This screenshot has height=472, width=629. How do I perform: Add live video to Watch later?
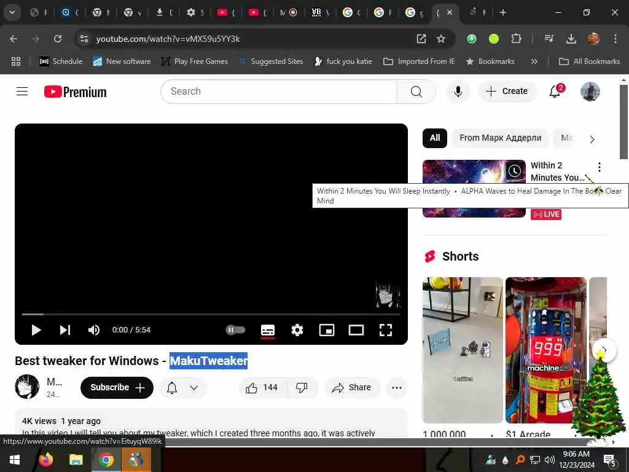514,171
